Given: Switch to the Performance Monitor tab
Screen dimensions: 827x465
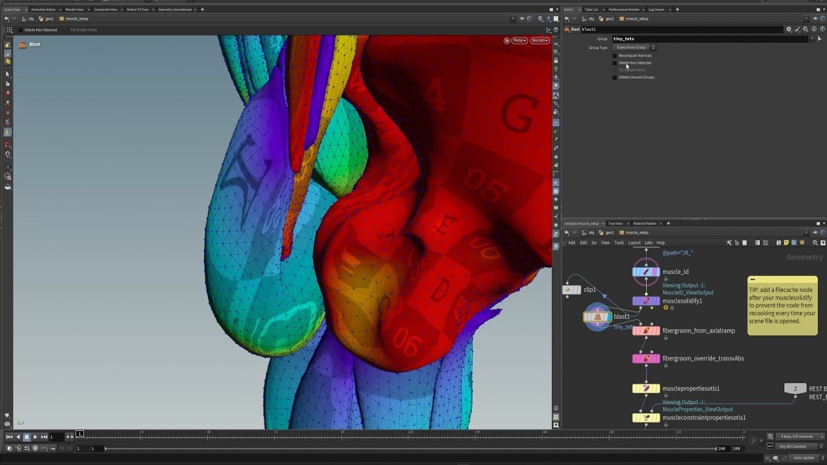Looking at the screenshot, I should [624, 10].
